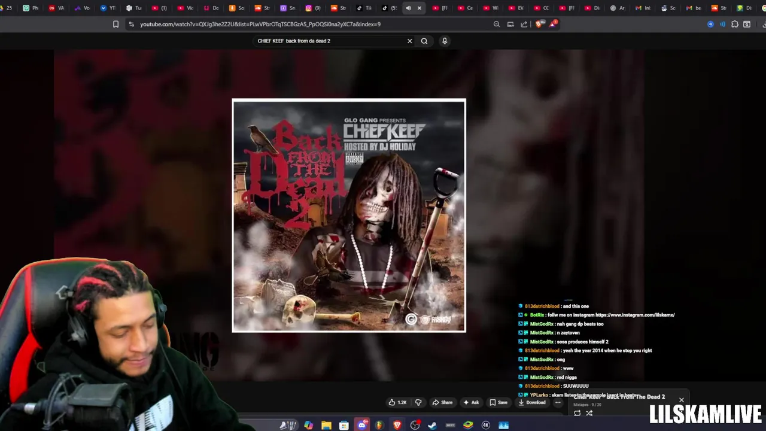Start voice search with microphone icon
This screenshot has width=766, height=431.
click(445, 41)
